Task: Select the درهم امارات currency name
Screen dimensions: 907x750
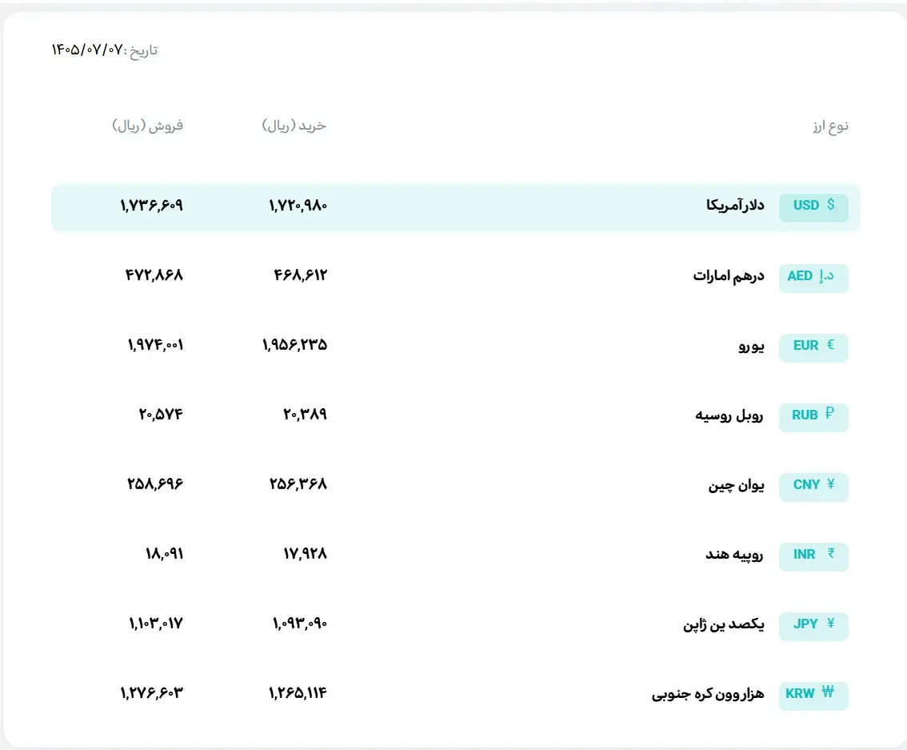Action: tap(729, 275)
